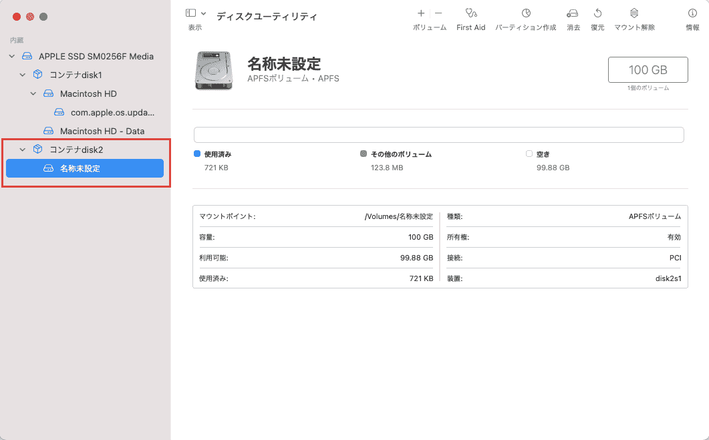Click the container cube icon for コンテナdisk1
709x440 pixels.
(38, 75)
